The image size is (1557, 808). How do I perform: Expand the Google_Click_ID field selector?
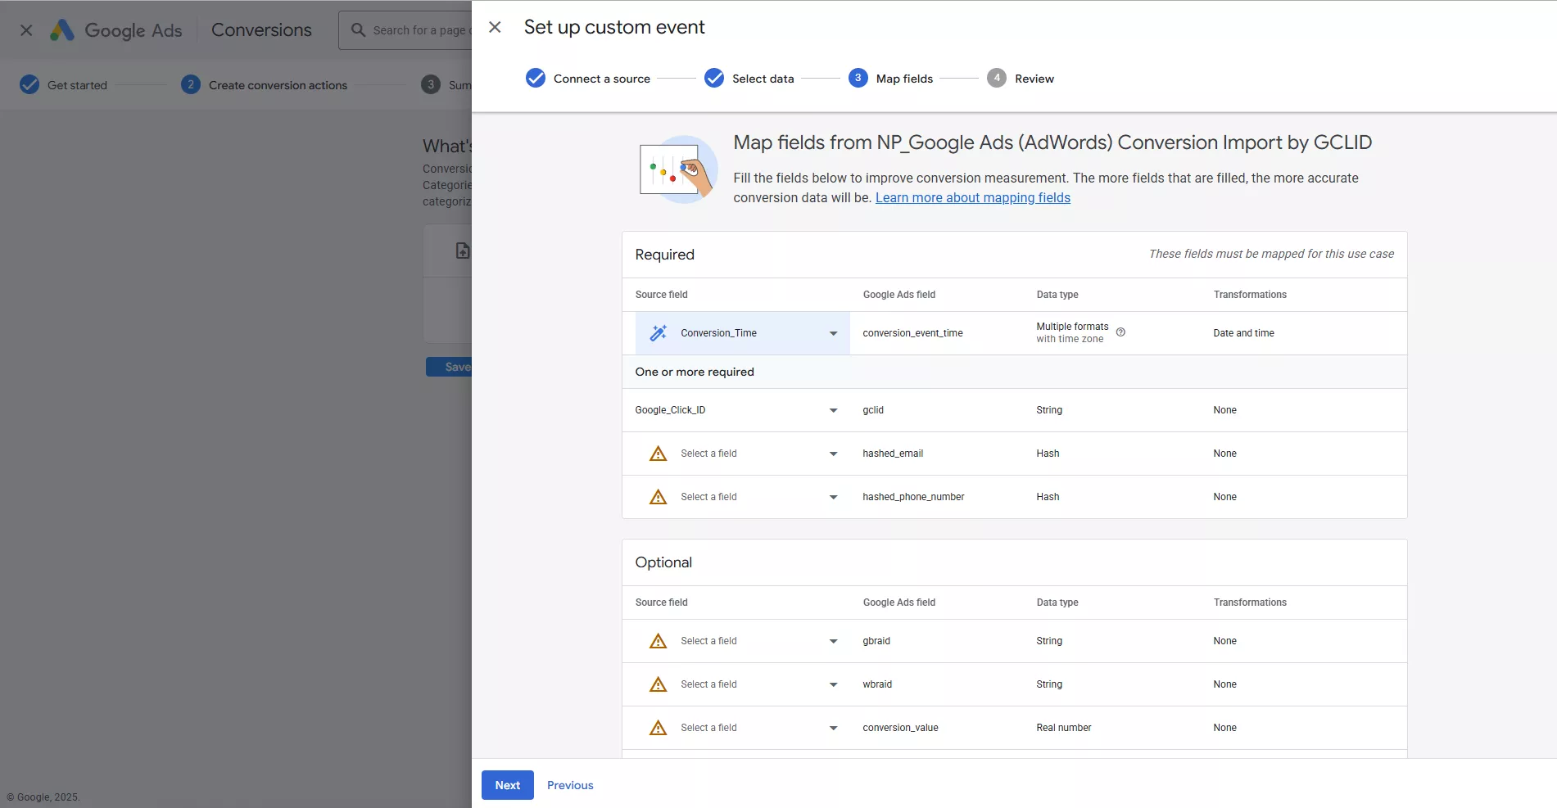point(833,410)
